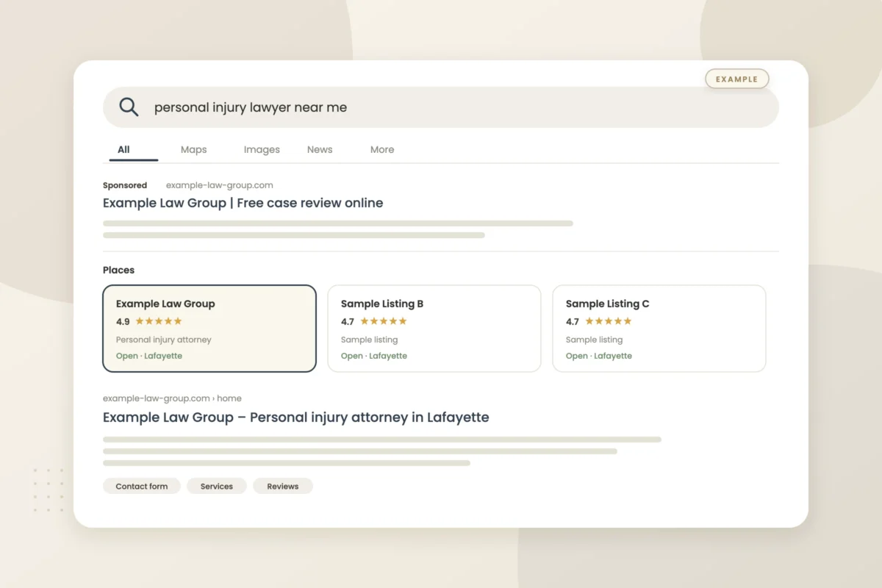Click sponsored example-law-group.com URL

point(220,185)
